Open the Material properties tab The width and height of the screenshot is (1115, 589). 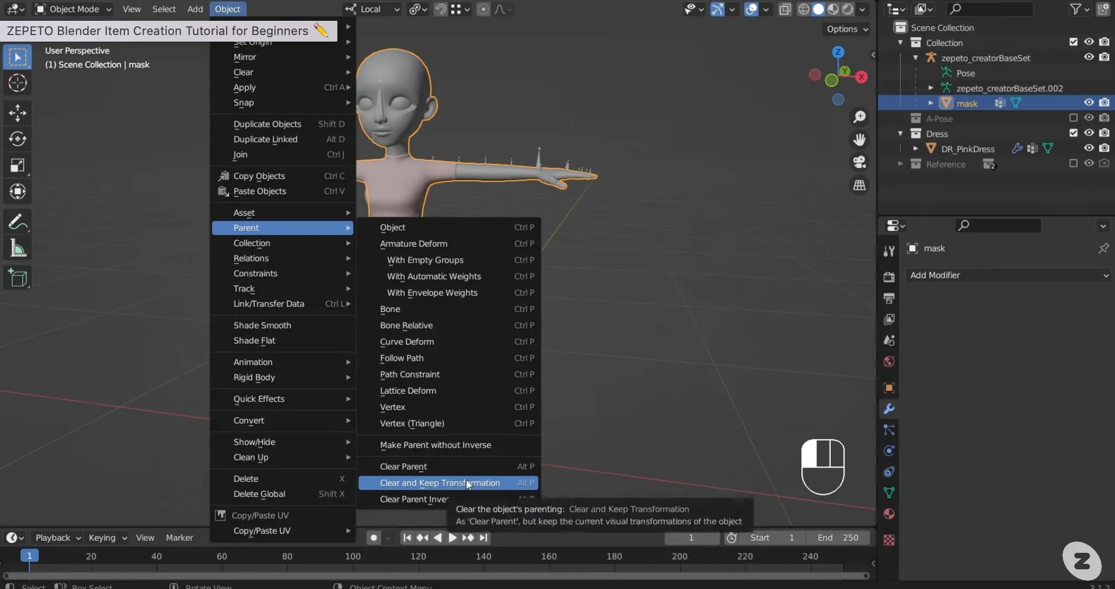tap(889, 514)
